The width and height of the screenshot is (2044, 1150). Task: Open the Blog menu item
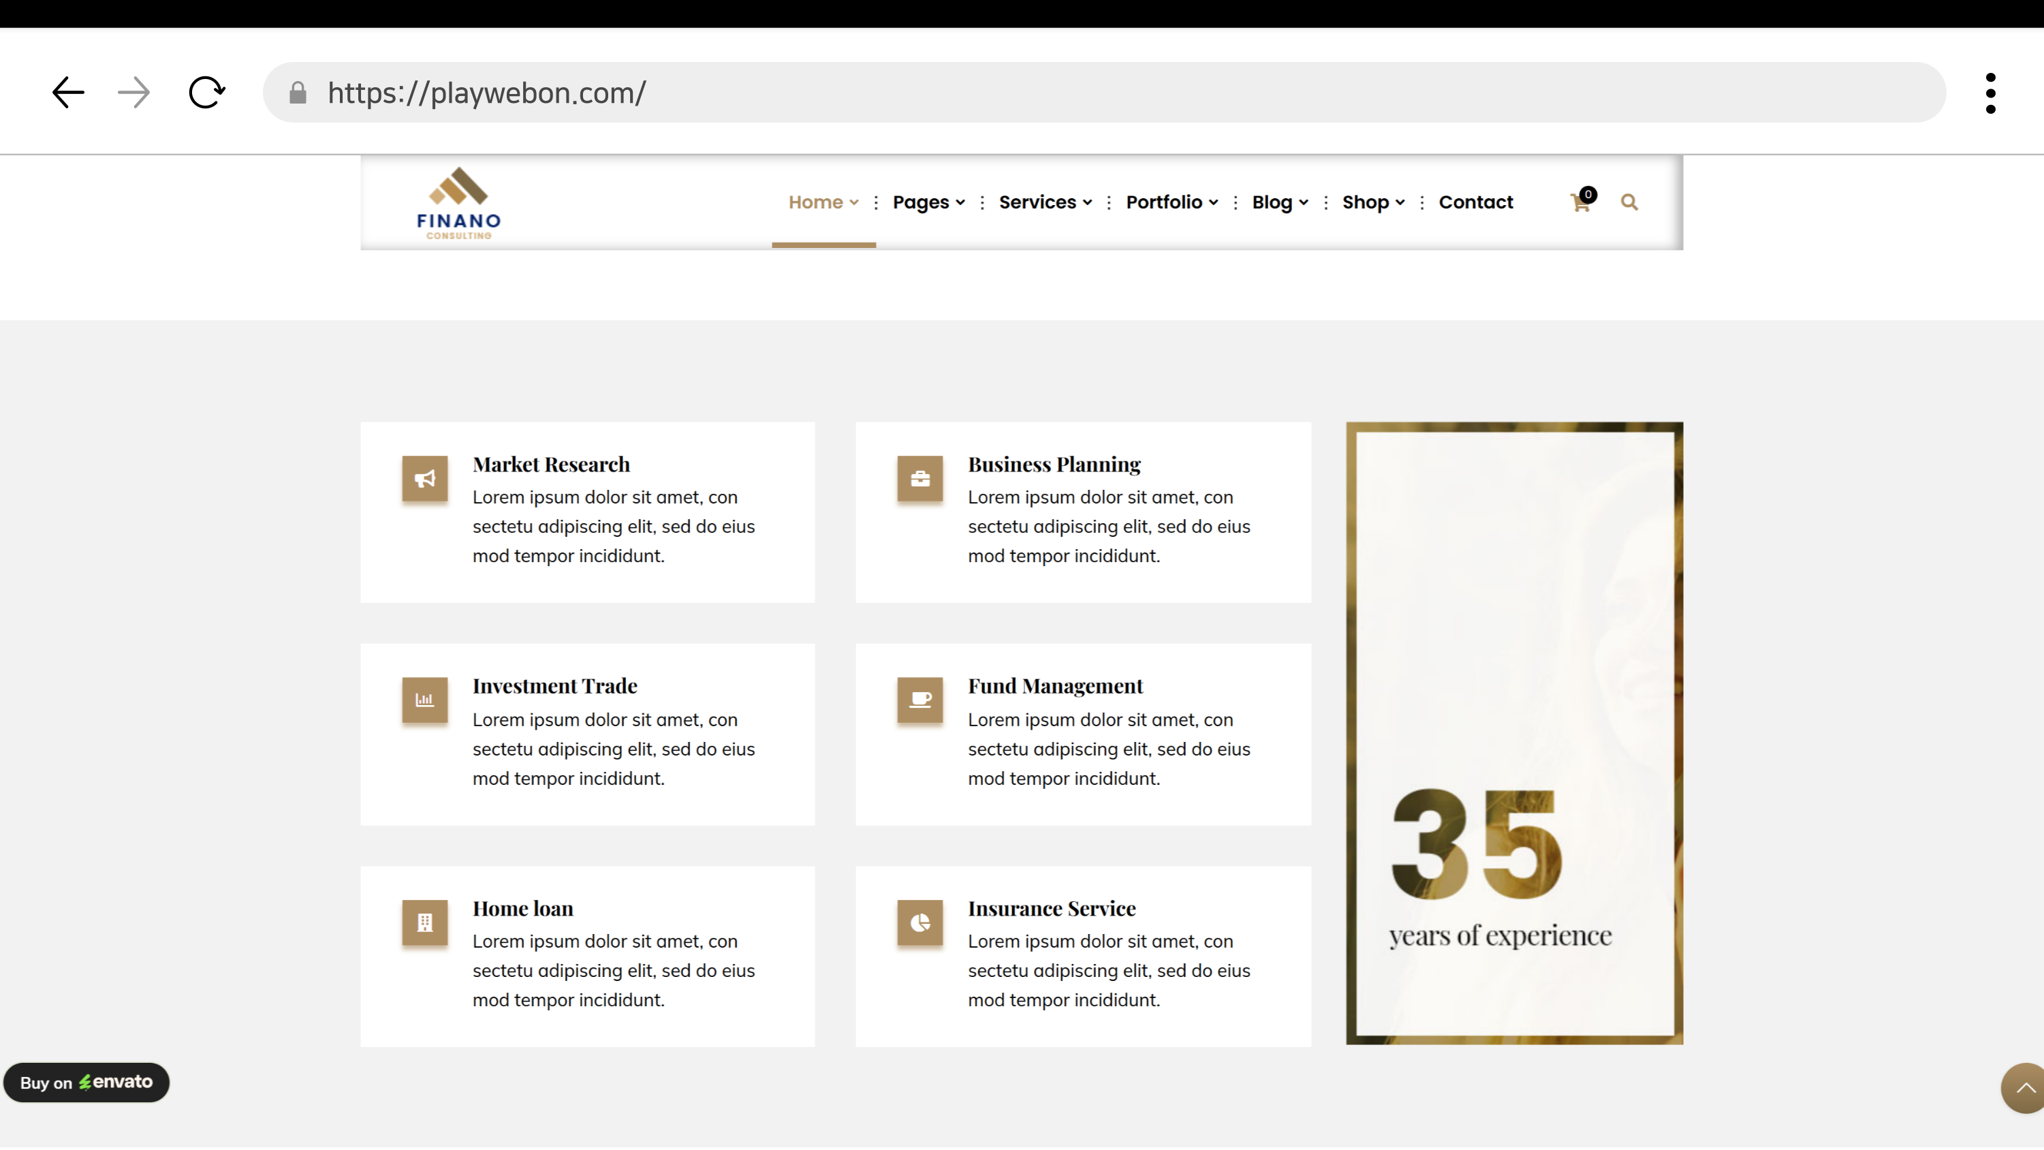[1279, 202]
